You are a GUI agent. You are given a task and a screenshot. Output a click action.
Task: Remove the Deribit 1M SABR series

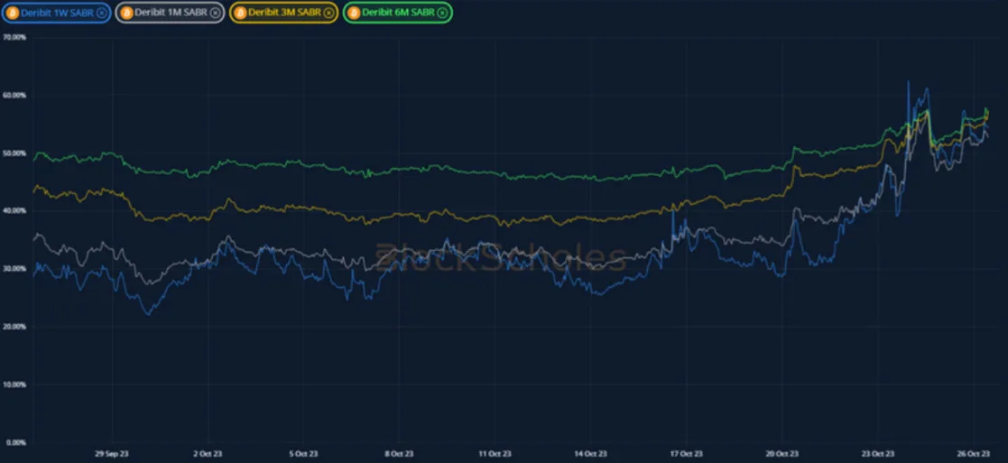[216, 13]
